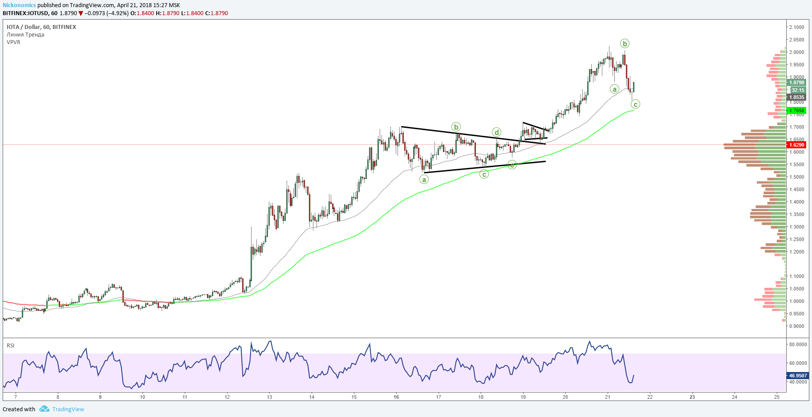Click the bold 16 date label on the time axis
Viewport: 812px width, 417px height.
[396, 397]
